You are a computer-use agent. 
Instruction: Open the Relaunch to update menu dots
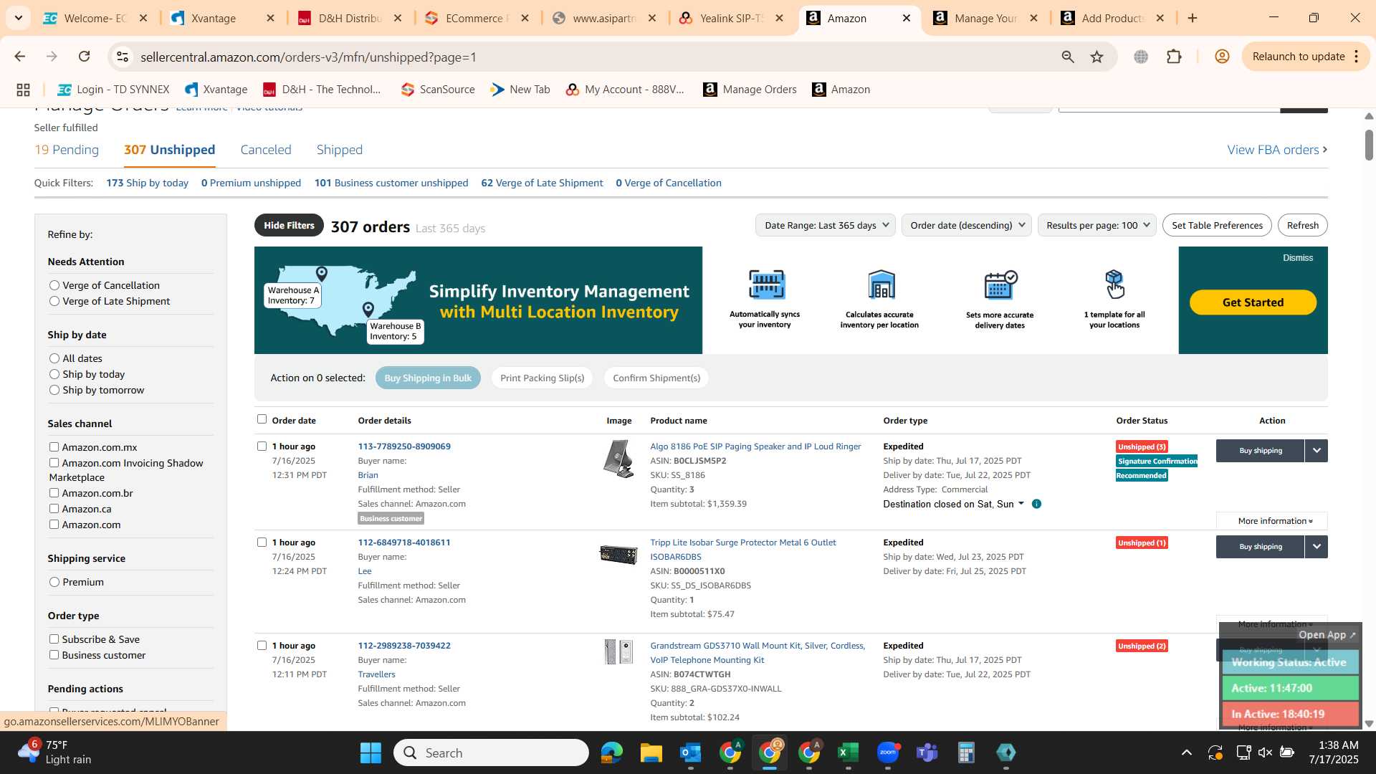(x=1357, y=57)
